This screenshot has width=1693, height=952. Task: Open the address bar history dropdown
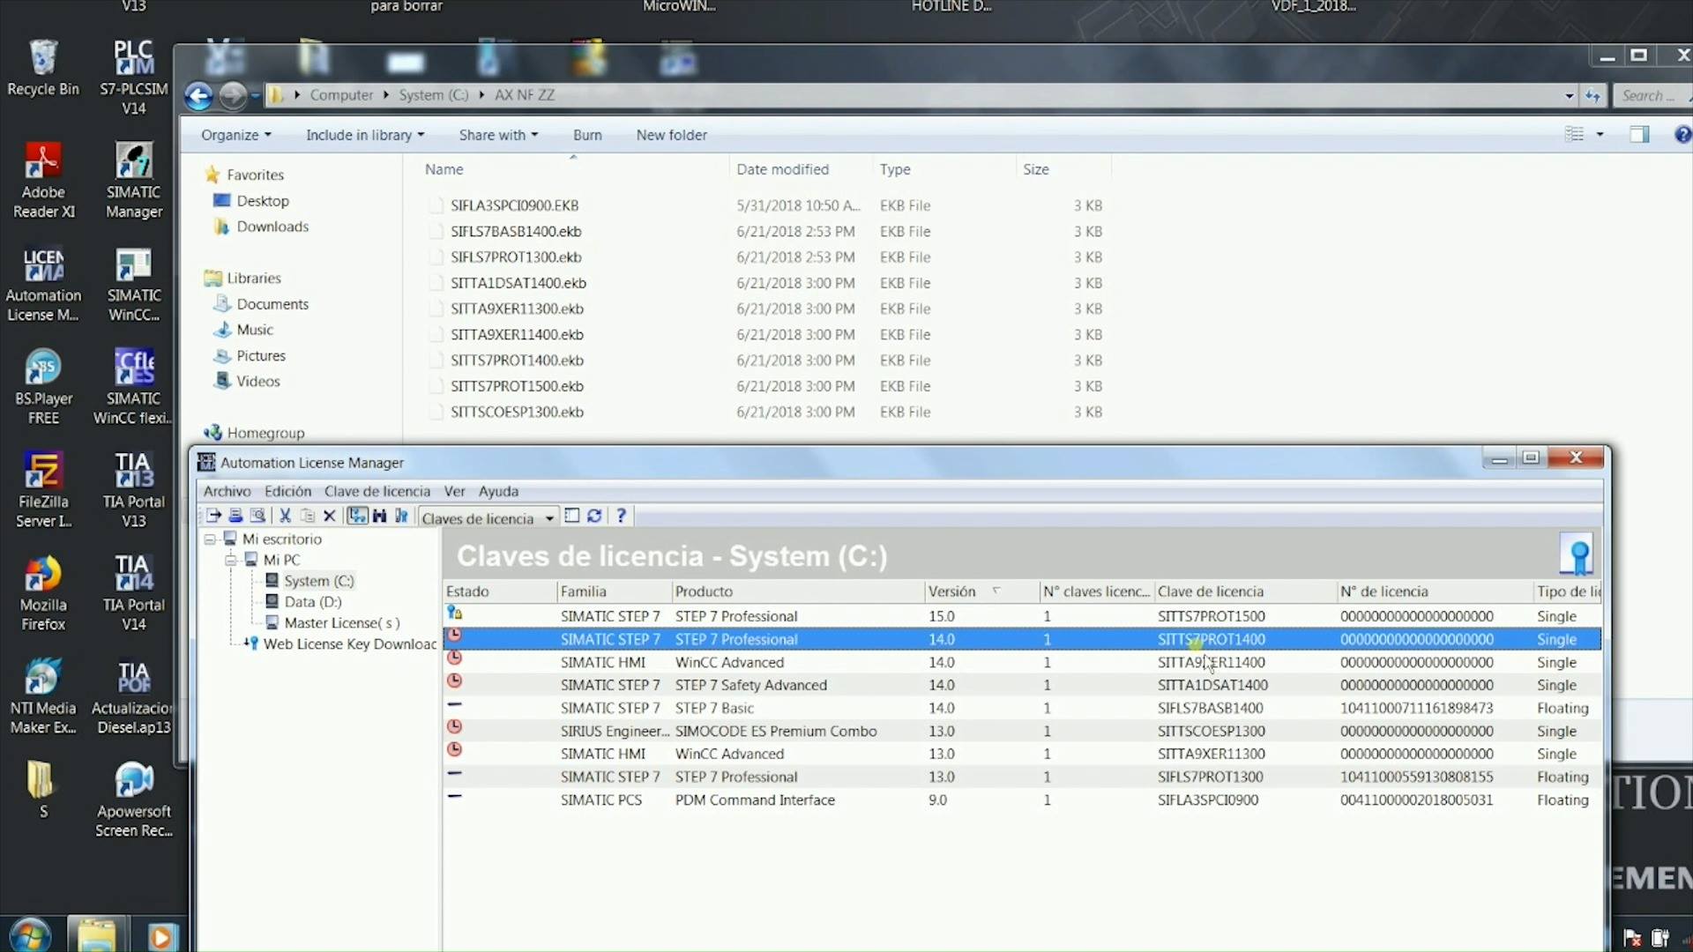click(x=1570, y=95)
